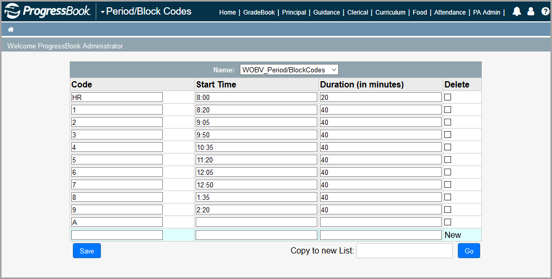Check Delete box for period 5 row

(448, 160)
